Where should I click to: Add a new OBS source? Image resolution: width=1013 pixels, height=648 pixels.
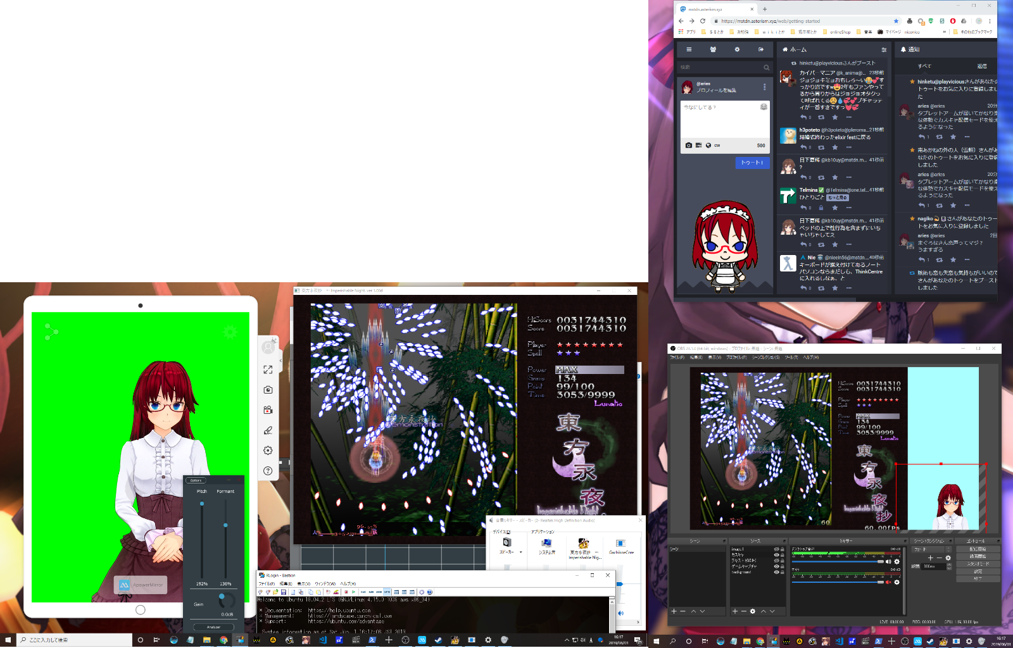click(x=735, y=611)
